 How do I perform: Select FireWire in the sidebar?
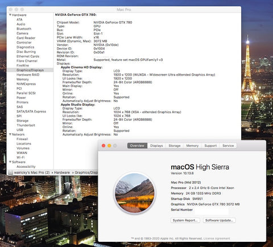coord(23,65)
